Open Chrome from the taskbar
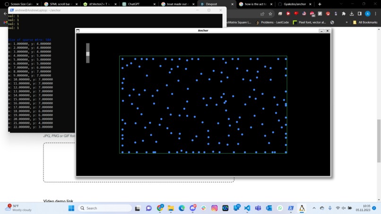381x214 pixels. [x=160, y=208]
